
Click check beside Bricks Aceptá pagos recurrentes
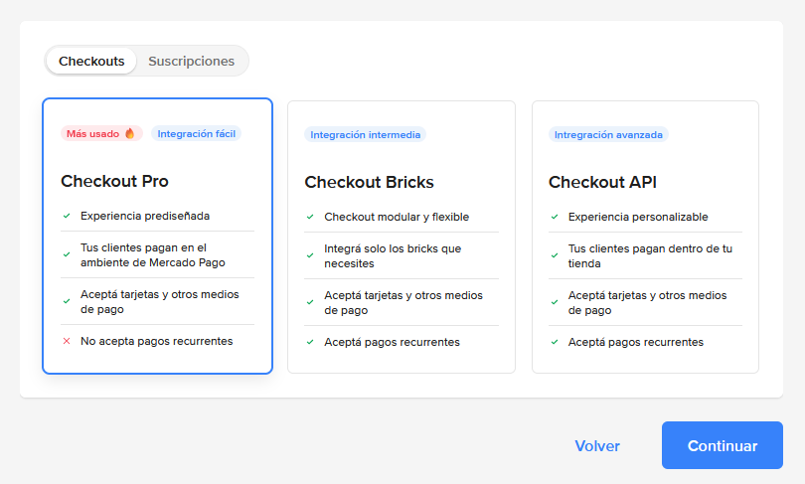(x=310, y=342)
